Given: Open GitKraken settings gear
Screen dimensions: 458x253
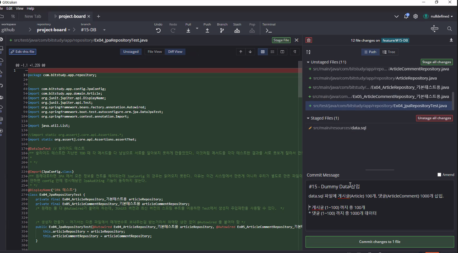Looking at the screenshot, I should click(415, 16).
